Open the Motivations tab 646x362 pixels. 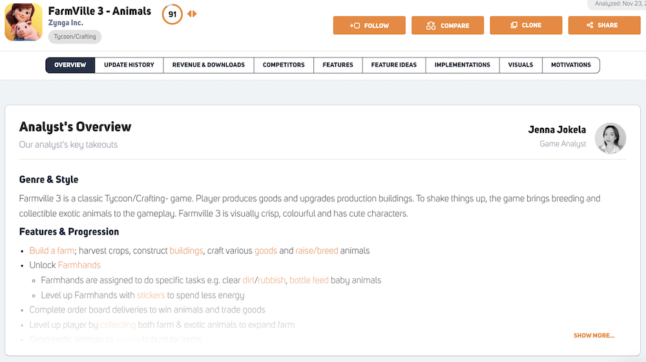(x=571, y=65)
